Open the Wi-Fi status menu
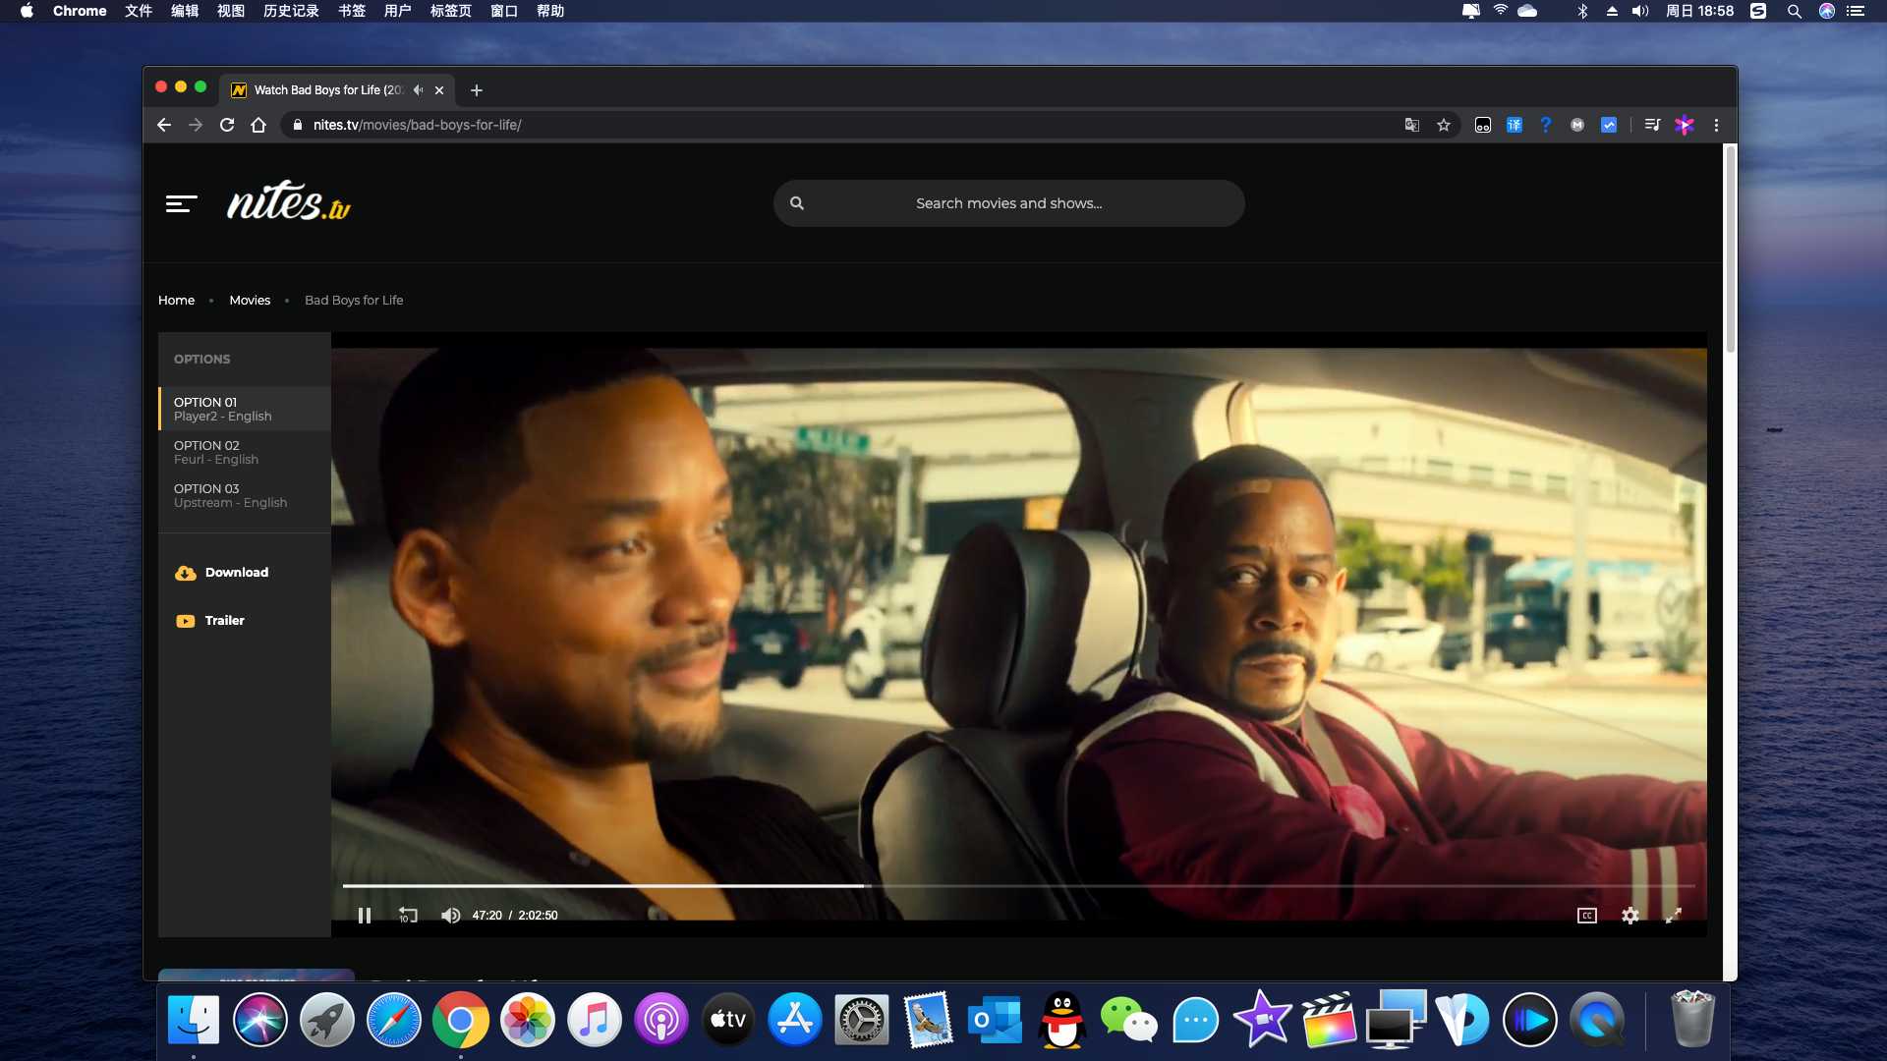Viewport: 1887px width, 1061px height. [1500, 11]
